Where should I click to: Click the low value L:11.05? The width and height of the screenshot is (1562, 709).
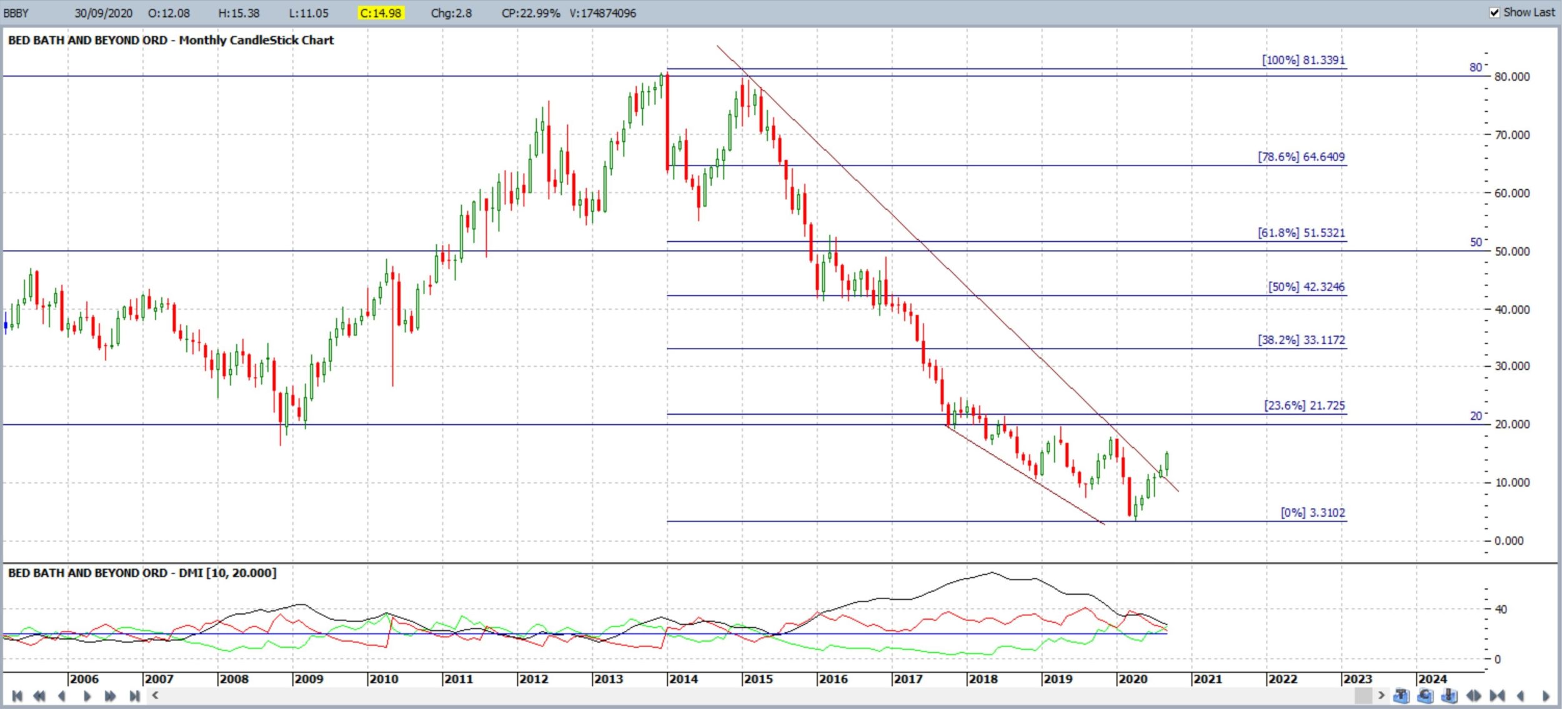click(x=309, y=13)
